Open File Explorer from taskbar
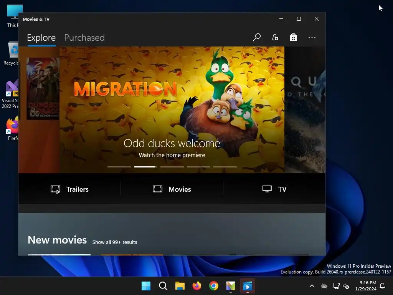 pyautogui.click(x=180, y=286)
